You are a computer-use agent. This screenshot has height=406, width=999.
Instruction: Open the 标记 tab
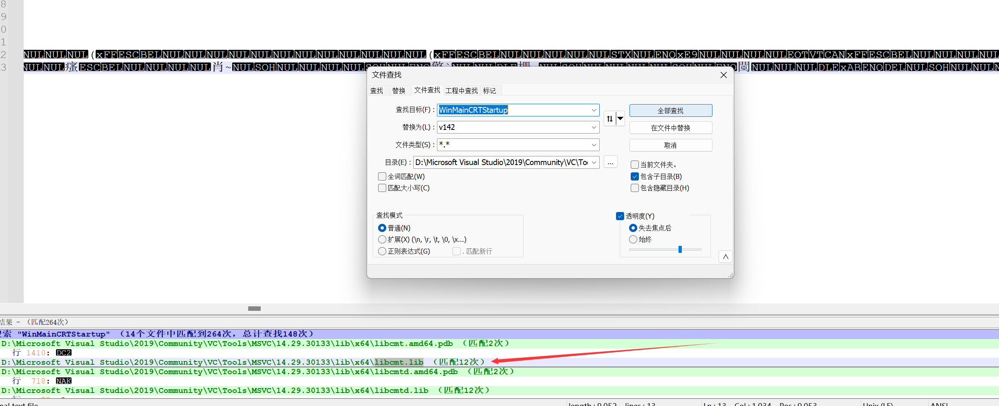pos(489,91)
